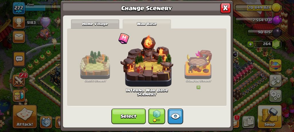Click the green Select button
The image size is (294, 132).
click(x=128, y=116)
